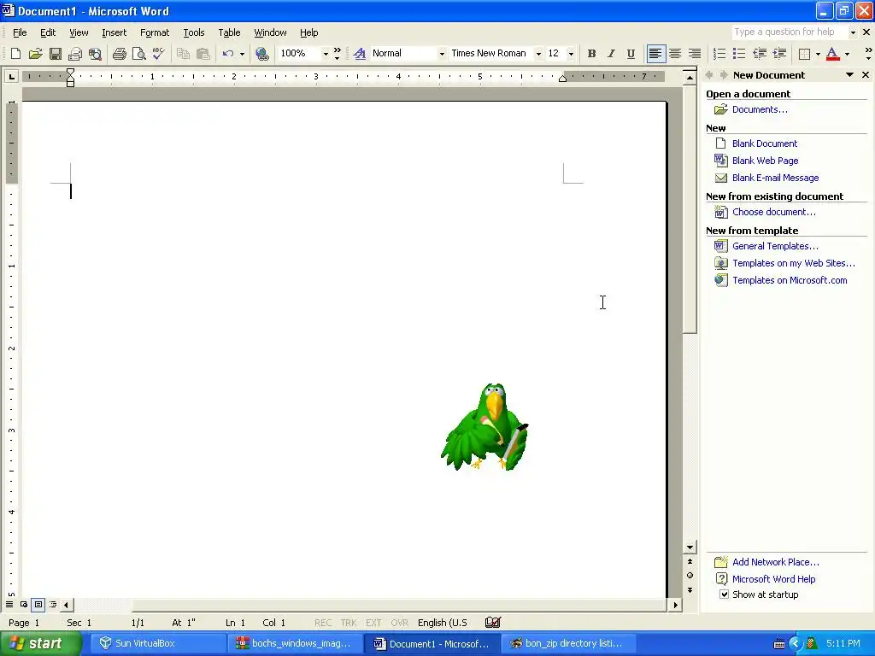Screen dimensions: 875x656
Task: Click the Print toolbar icon
Action: [x=120, y=54]
